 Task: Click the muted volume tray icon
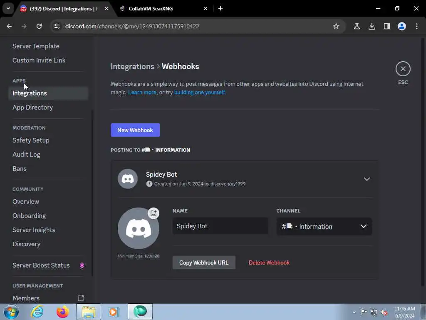click(384, 312)
